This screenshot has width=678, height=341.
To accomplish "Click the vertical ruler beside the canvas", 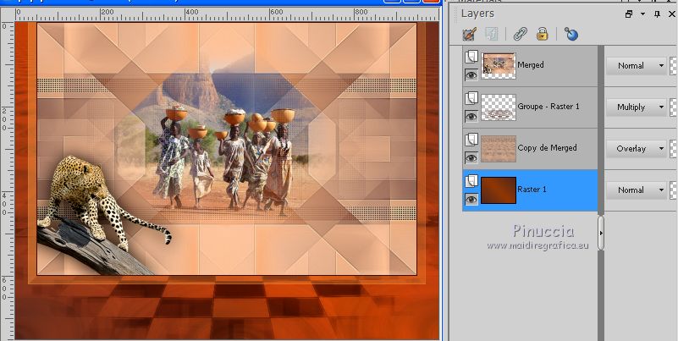I will point(8,181).
